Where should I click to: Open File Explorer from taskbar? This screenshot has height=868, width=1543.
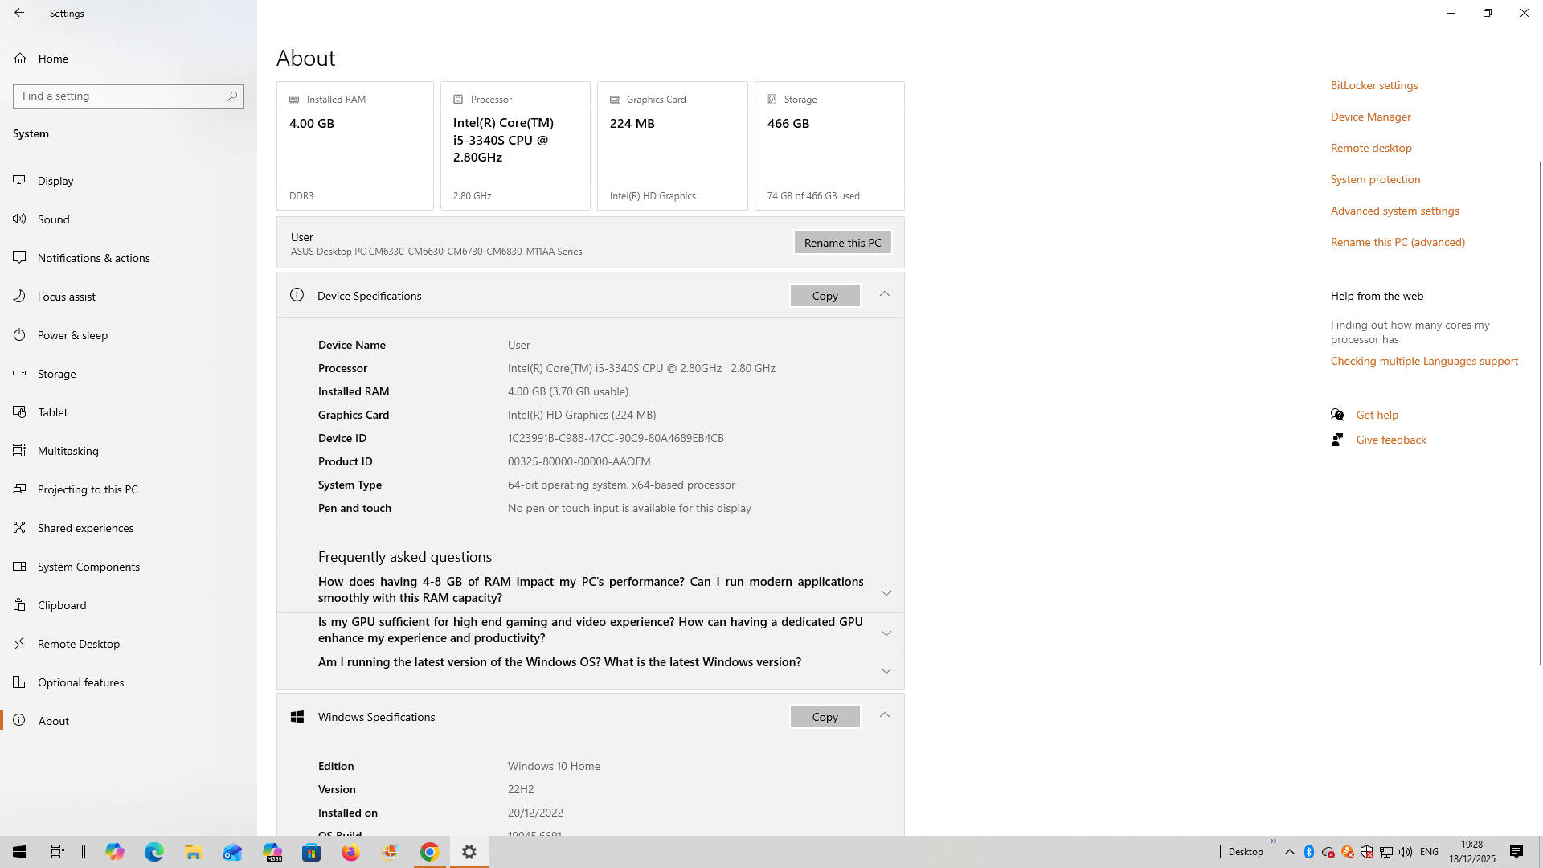click(x=193, y=853)
